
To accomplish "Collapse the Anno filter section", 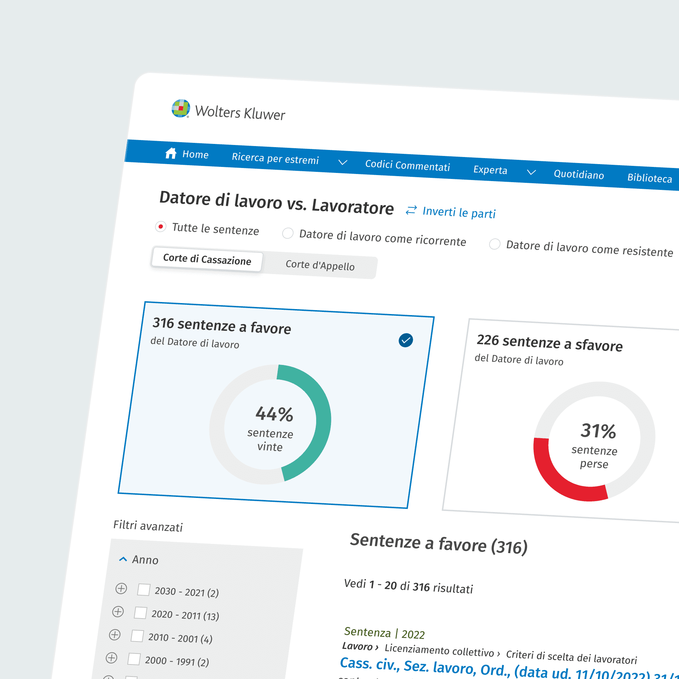I will 123,559.
